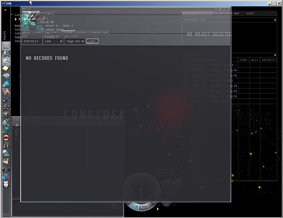The height and width of the screenshot is (218, 283).
Task: Click the Velocity column header in overview
Action: click(x=268, y=60)
